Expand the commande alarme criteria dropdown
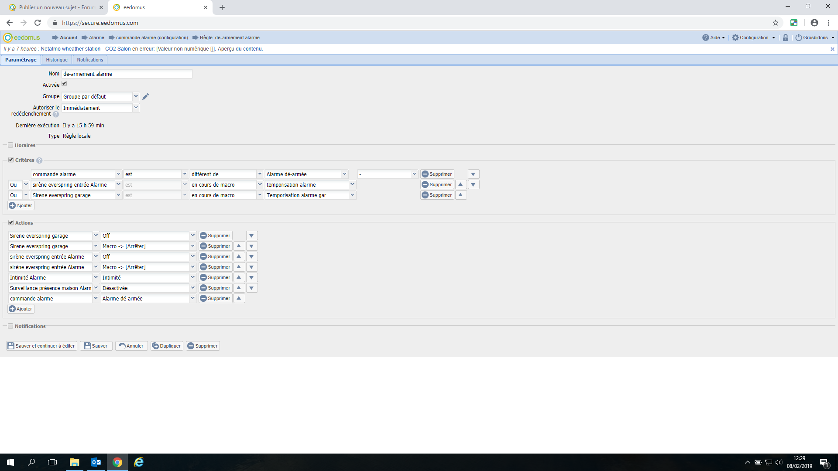The height and width of the screenshot is (471, 838). click(117, 174)
